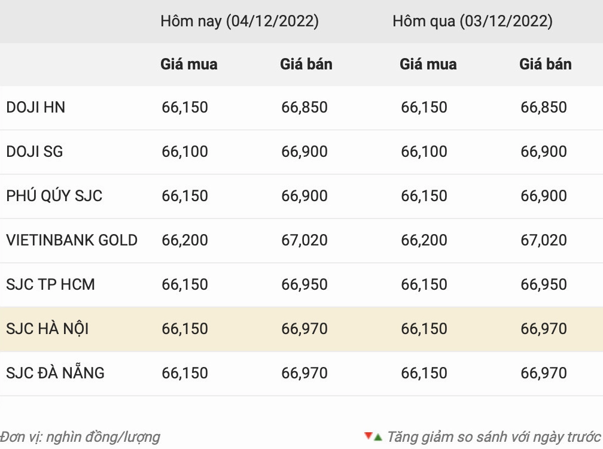The width and height of the screenshot is (603, 449).
Task: Click the SJC ĐÀ NẴNG row name
Action: pyautogui.click(x=56, y=372)
